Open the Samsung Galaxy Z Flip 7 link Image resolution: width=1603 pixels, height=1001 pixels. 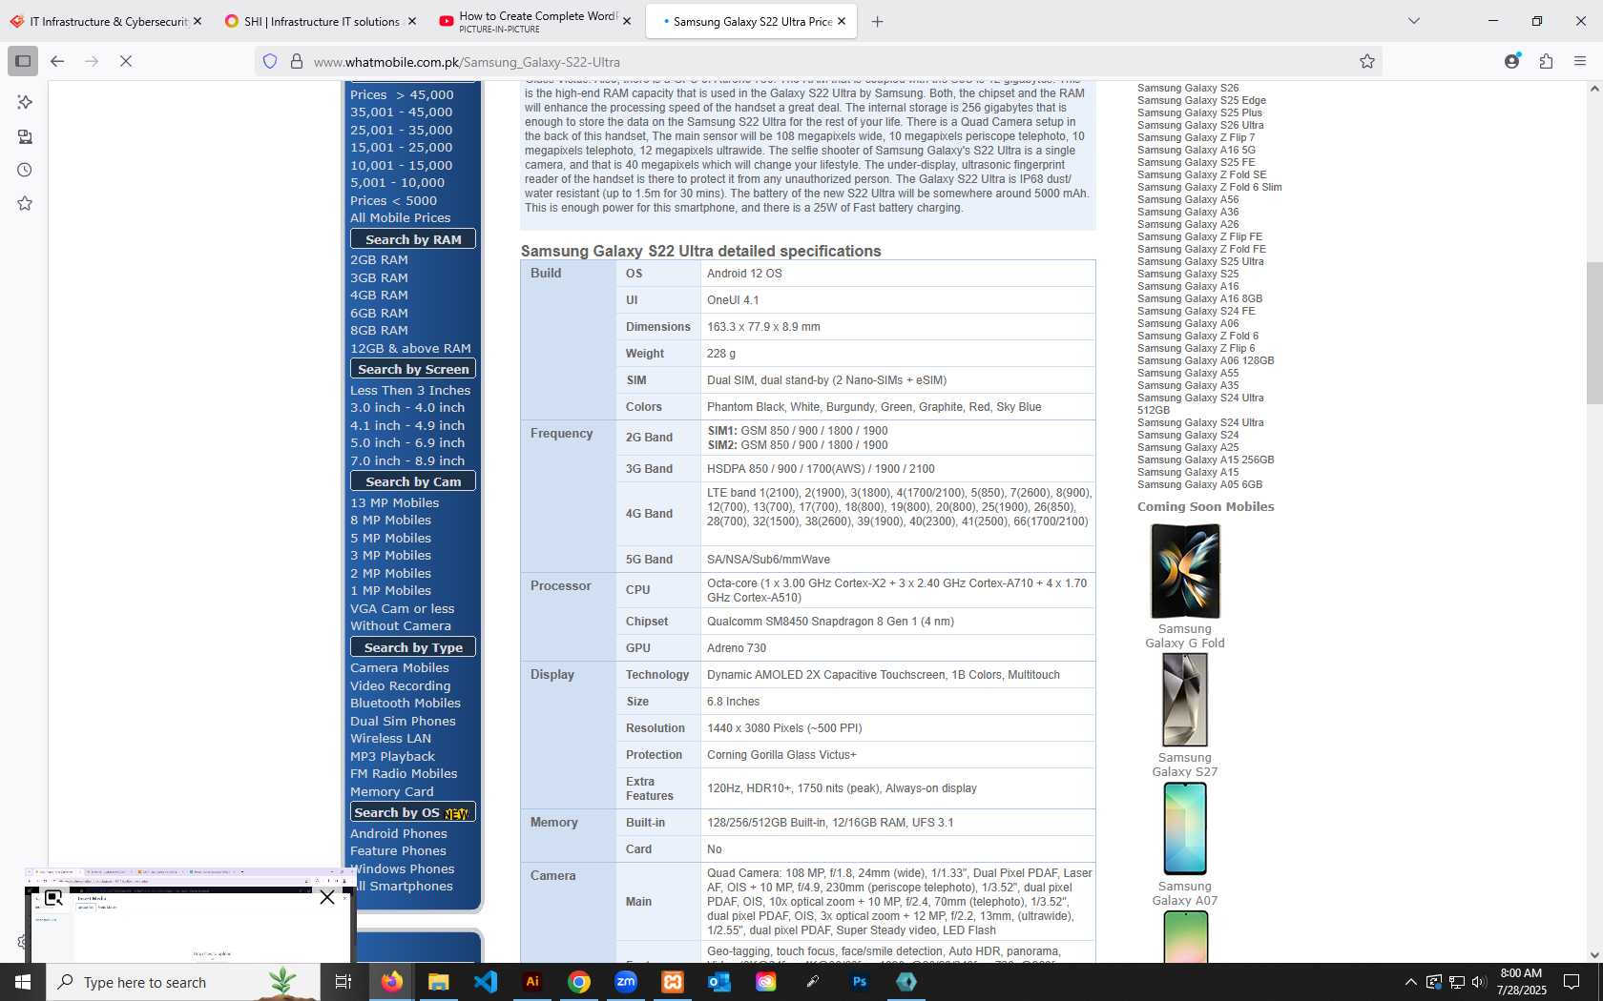click(1196, 137)
